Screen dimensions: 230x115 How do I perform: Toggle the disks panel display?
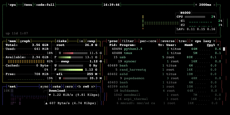coord(61,41)
